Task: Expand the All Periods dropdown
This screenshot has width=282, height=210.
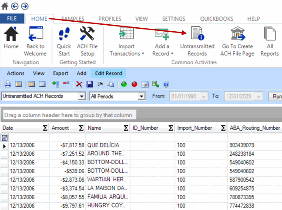Action: [141, 96]
